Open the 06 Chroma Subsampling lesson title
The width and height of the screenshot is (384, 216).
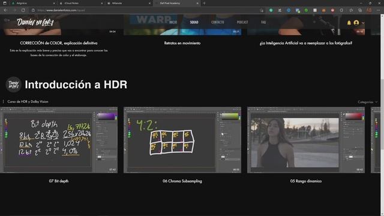point(182,181)
